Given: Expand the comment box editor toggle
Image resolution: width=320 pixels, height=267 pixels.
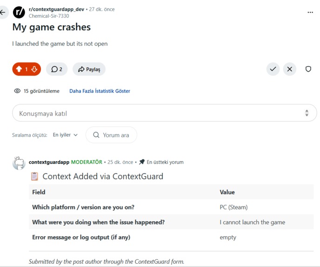Looking at the screenshot, I should [x=307, y=113].
